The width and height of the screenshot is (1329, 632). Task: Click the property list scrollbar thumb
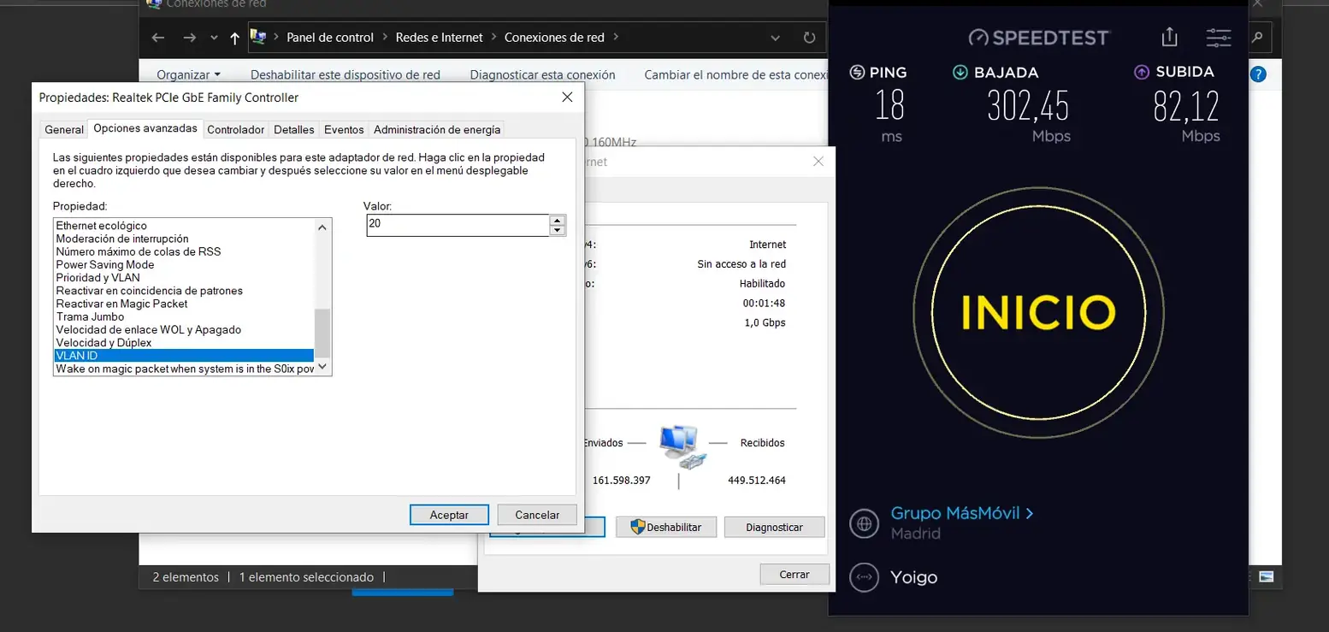(322, 334)
